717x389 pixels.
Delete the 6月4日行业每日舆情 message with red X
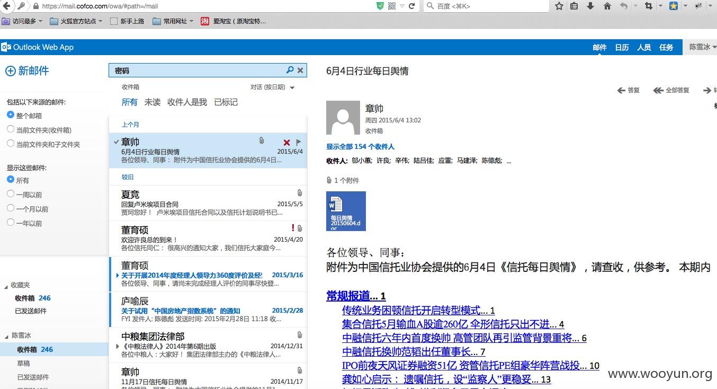pos(286,142)
